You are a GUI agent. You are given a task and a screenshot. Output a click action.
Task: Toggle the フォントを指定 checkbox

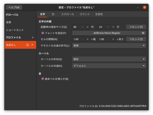point(43,33)
